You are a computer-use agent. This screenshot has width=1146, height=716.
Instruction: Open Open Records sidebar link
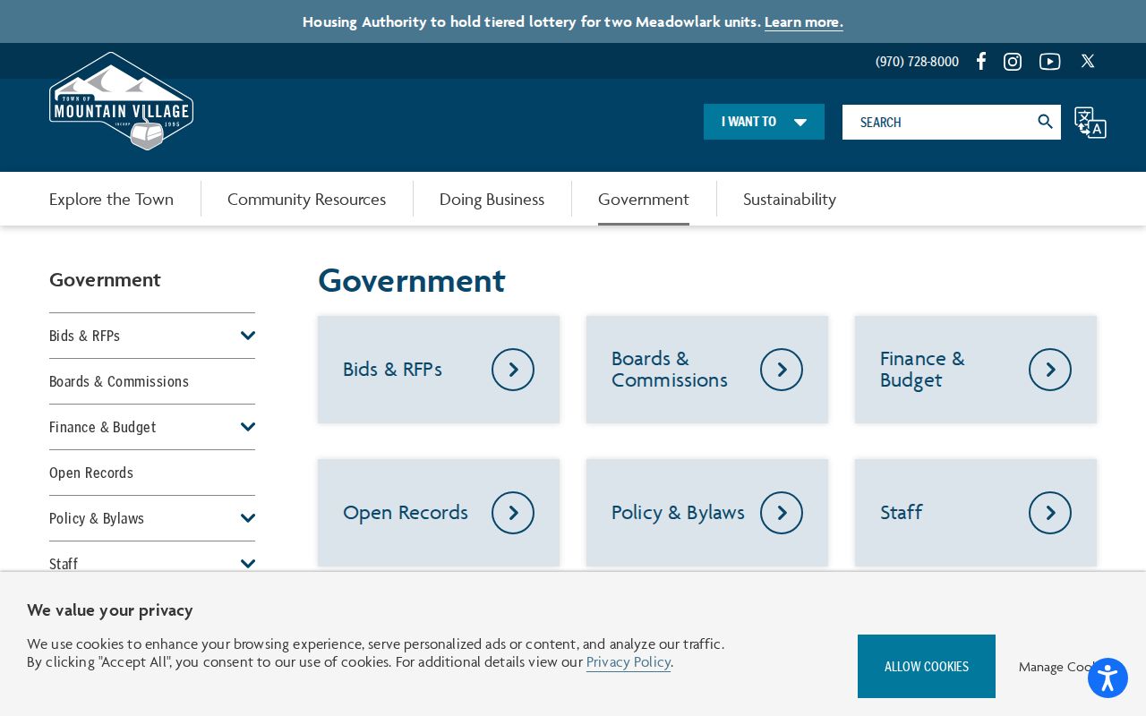pyautogui.click(x=91, y=473)
